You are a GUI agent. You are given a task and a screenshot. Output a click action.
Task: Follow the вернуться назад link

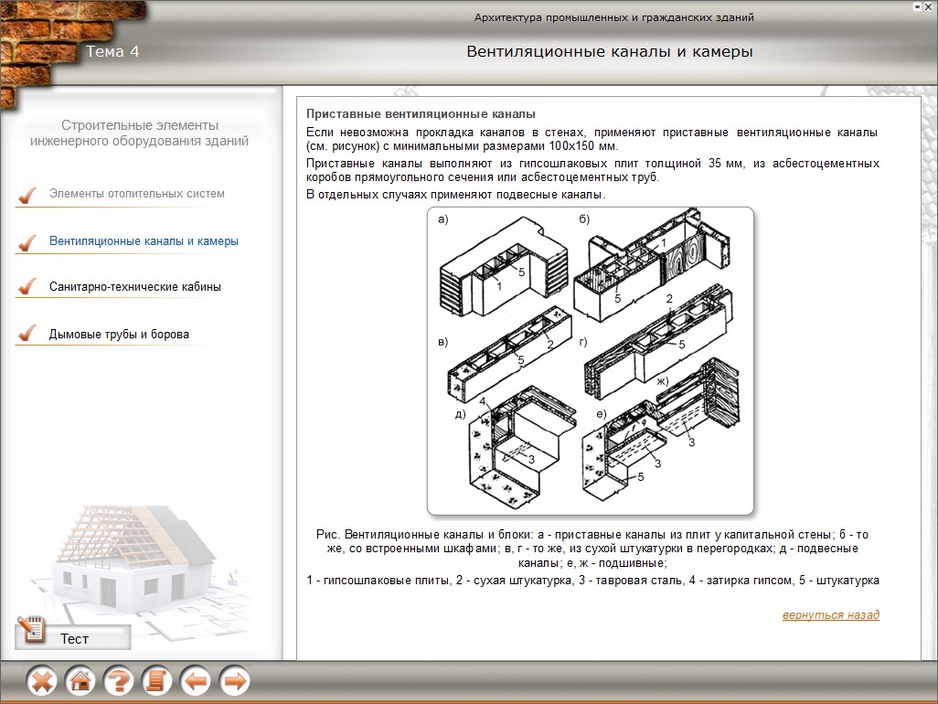[x=830, y=615]
